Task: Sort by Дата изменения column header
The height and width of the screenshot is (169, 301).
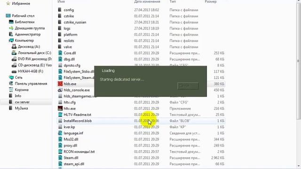Action: pos(147,1)
